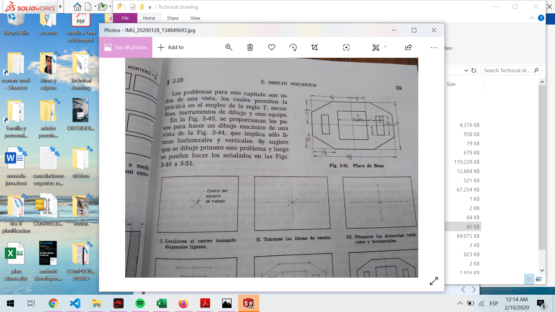555x312 pixels.
Task: Click the Share icon in Photos
Action: click(x=408, y=47)
